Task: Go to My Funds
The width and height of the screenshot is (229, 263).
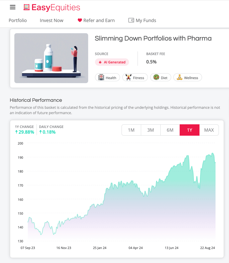Action: click(x=146, y=20)
